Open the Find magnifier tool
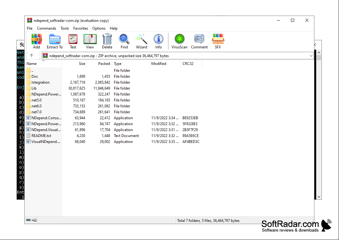Image resolution: width=339 pixels, height=240 pixels. pos(124,39)
